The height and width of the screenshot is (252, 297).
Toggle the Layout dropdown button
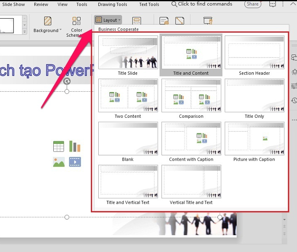pos(108,20)
